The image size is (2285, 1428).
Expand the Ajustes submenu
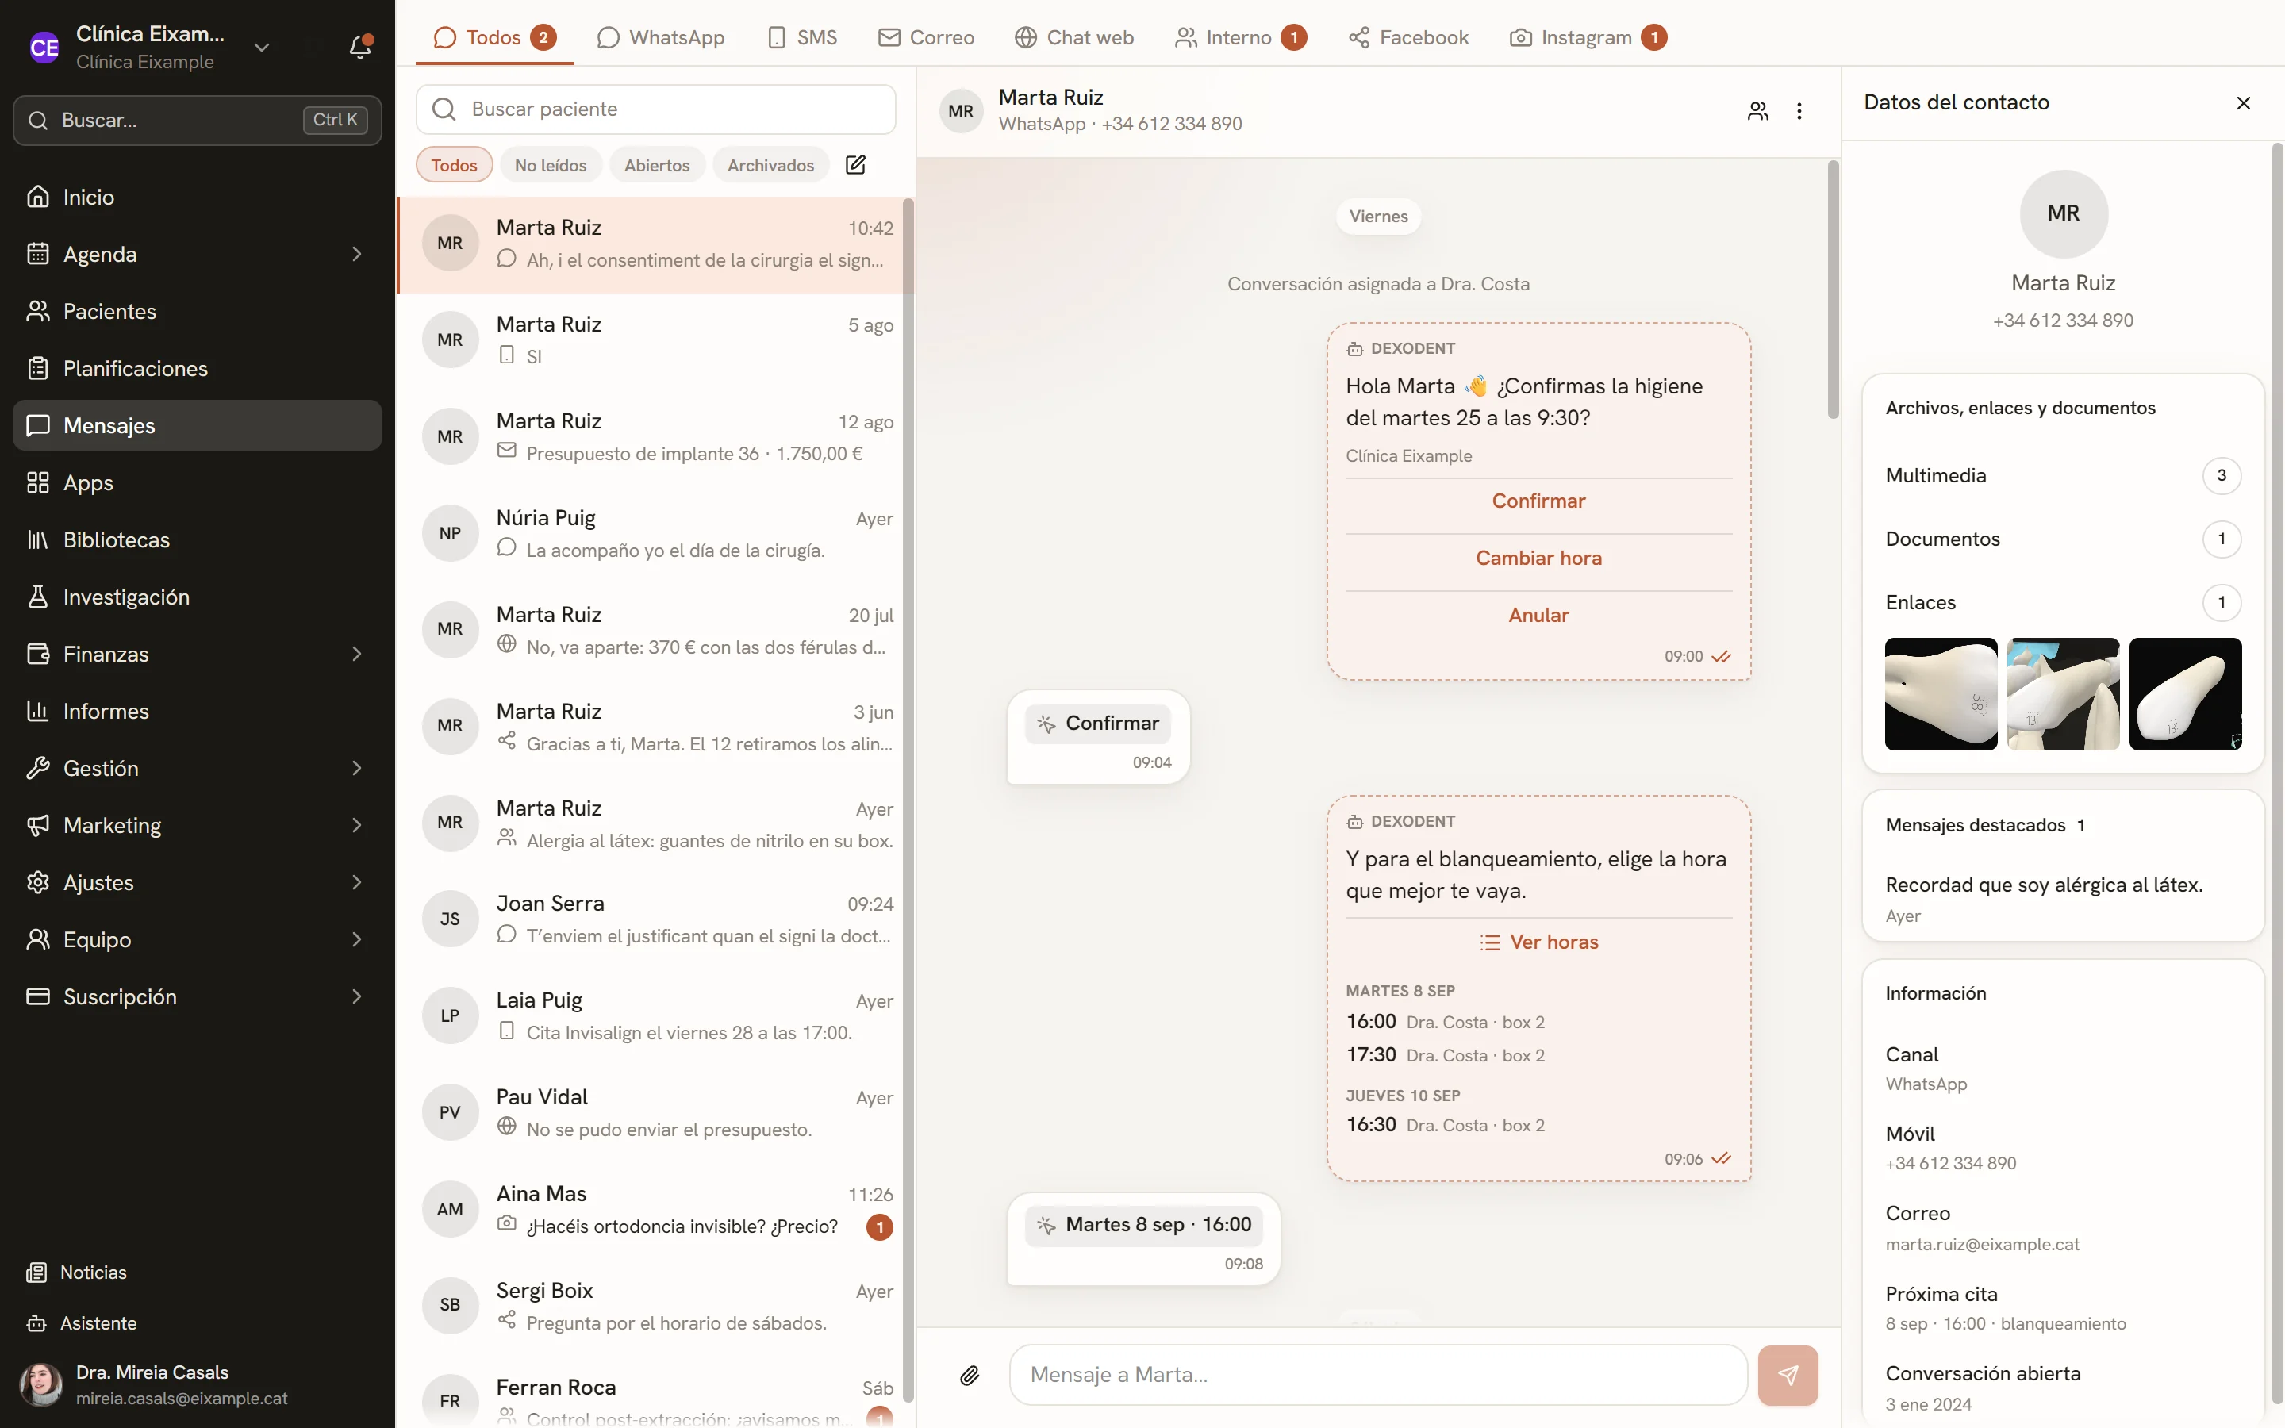(x=357, y=883)
